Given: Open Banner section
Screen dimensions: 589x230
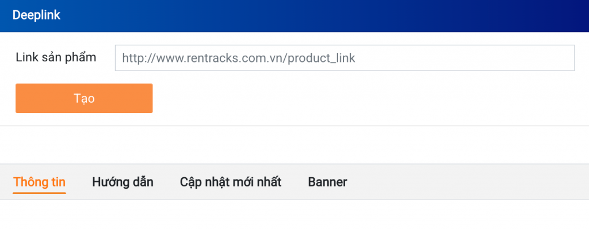Looking at the screenshot, I should tap(327, 182).
